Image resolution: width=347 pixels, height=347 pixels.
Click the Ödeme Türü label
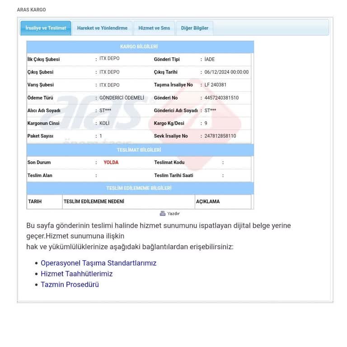coord(40,98)
